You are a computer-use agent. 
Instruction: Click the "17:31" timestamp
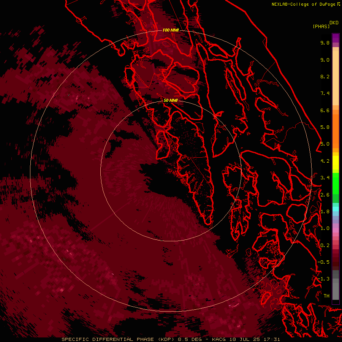point(272,339)
